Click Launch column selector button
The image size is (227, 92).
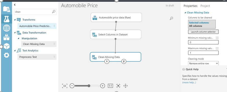pyautogui.click(x=203, y=32)
